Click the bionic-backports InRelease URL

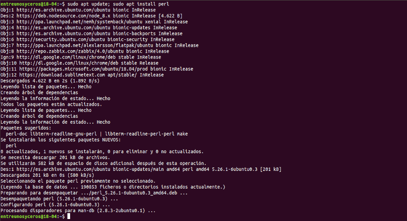63,33
